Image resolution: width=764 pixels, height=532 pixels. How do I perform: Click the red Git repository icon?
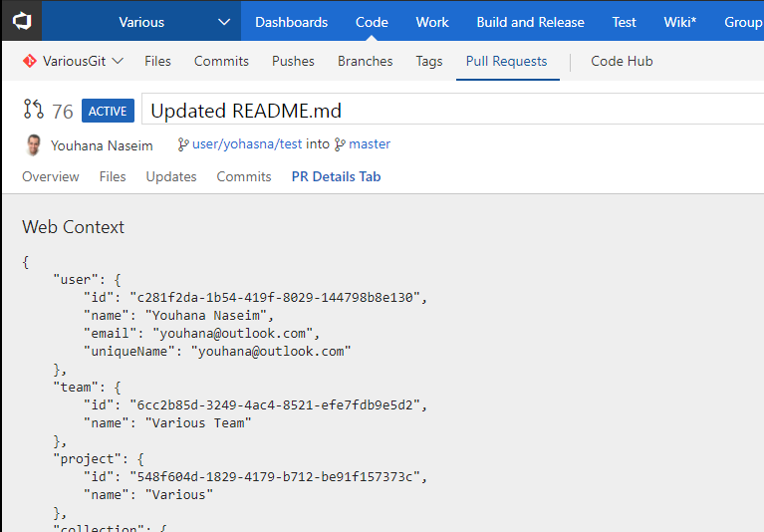[x=29, y=61]
